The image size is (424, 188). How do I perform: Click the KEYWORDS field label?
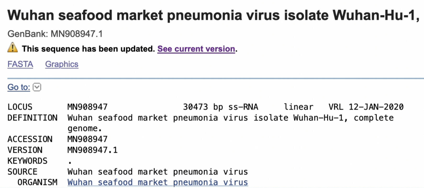[x=27, y=161]
